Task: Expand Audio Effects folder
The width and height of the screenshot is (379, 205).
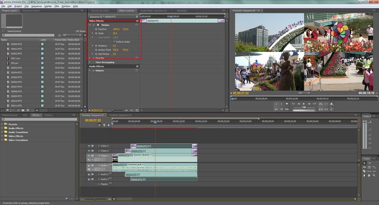Action: [2, 128]
